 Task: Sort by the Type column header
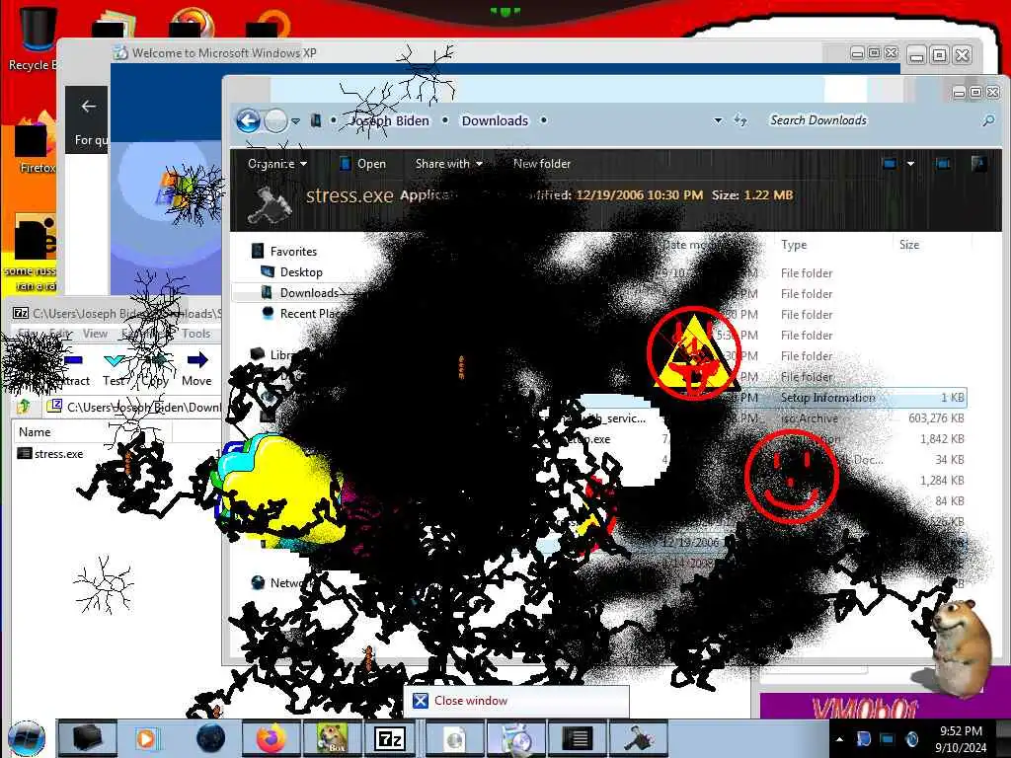[794, 245]
